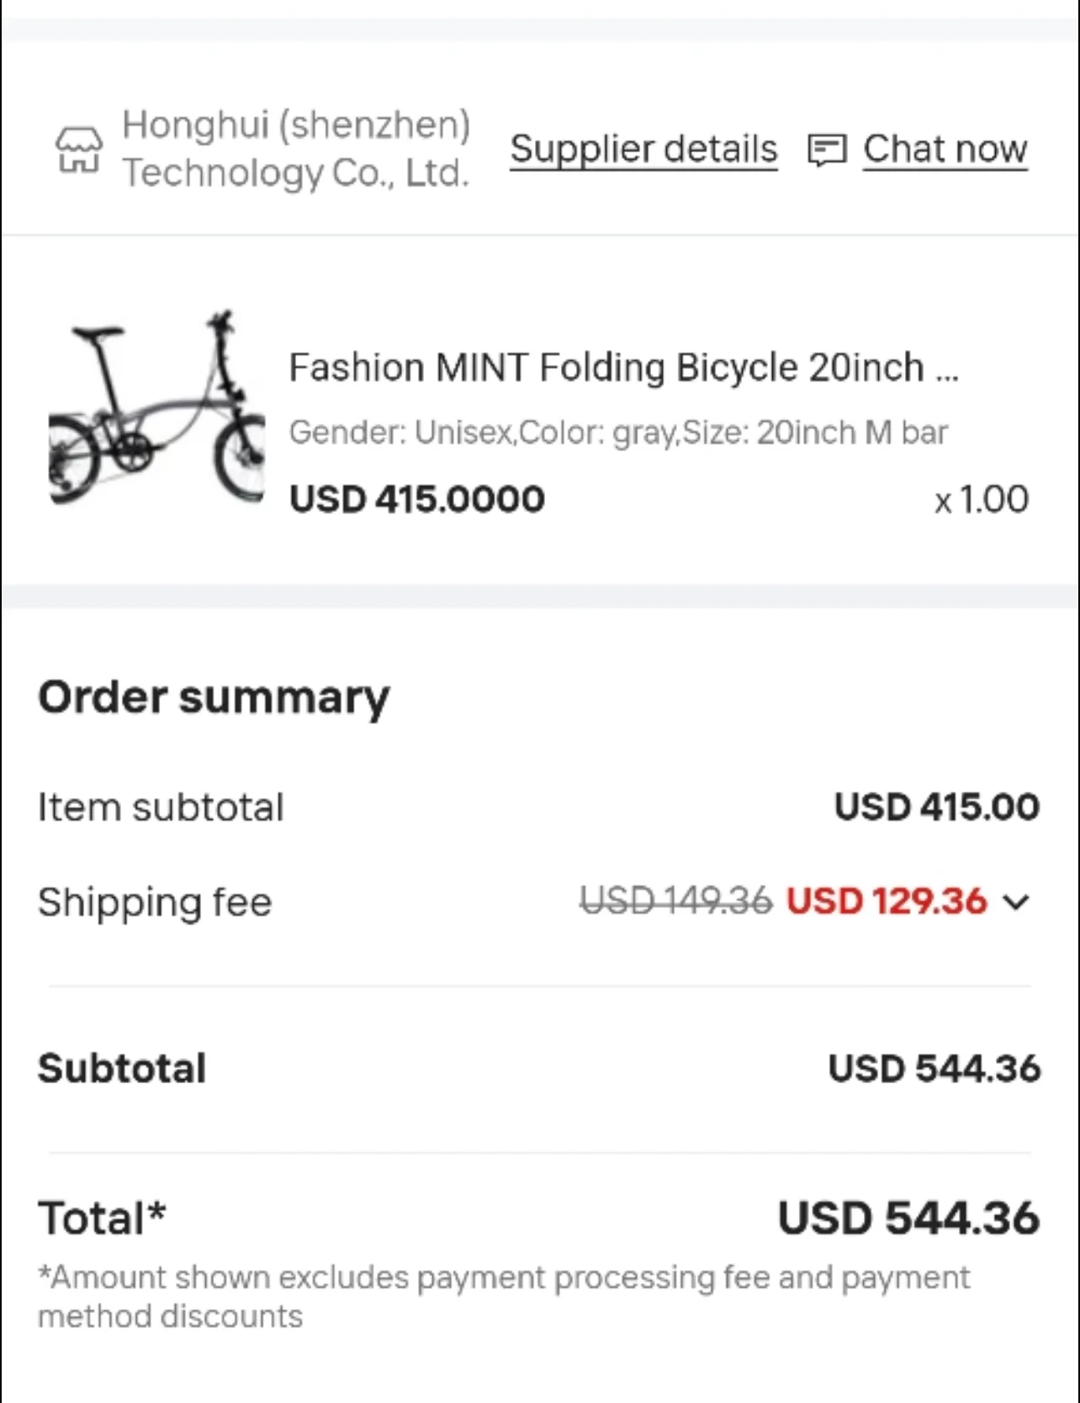Image resolution: width=1080 pixels, height=1403 pixels.
Task: Click the x 1.00 quantity label
Action: [982, 500]
